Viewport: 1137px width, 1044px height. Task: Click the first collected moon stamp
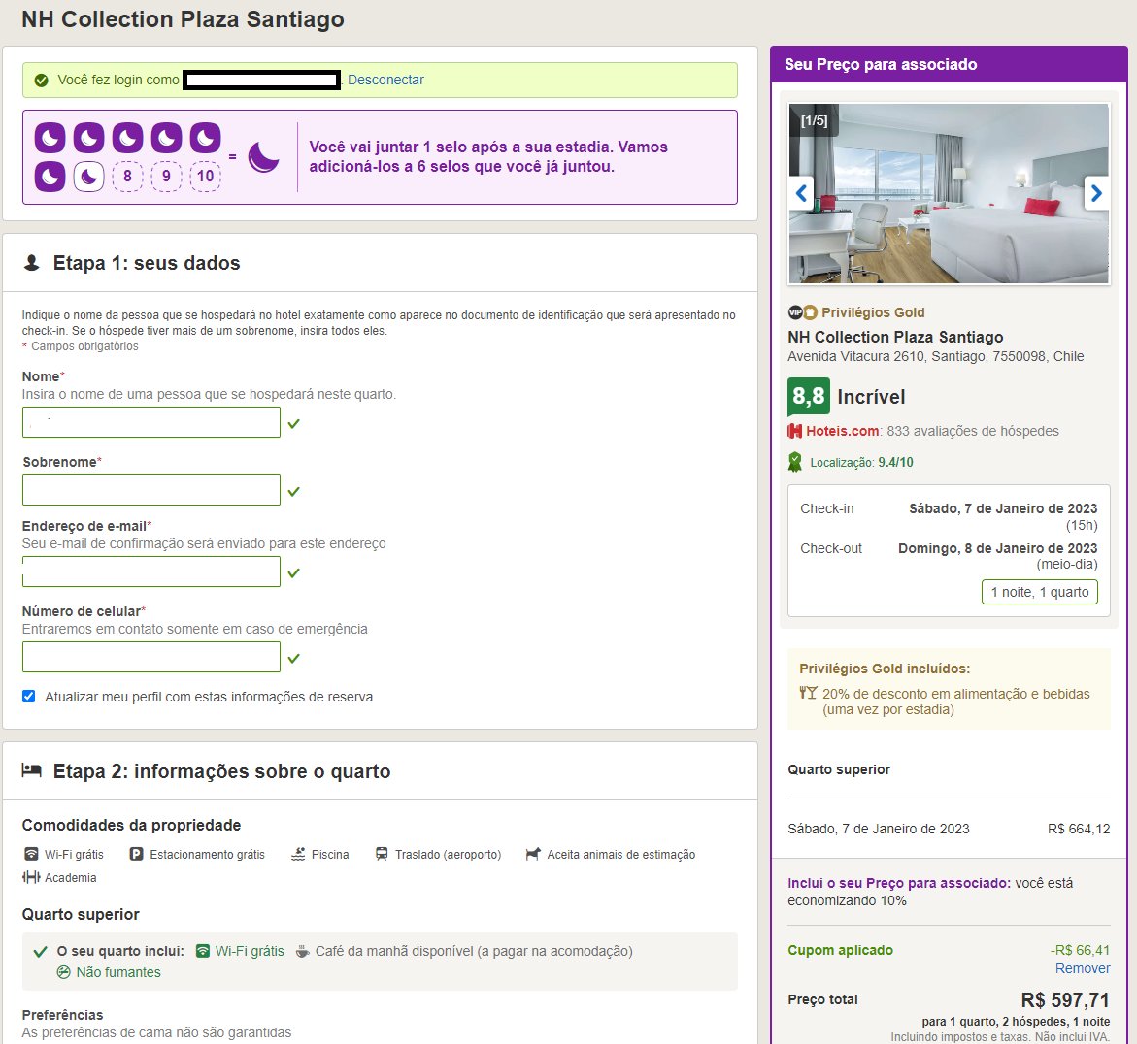click(50, 138)
